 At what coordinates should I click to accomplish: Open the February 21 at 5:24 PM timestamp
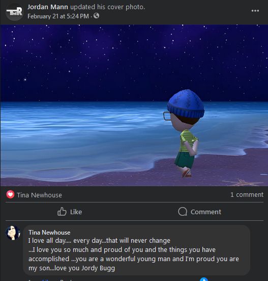click(x=58, y=16)
